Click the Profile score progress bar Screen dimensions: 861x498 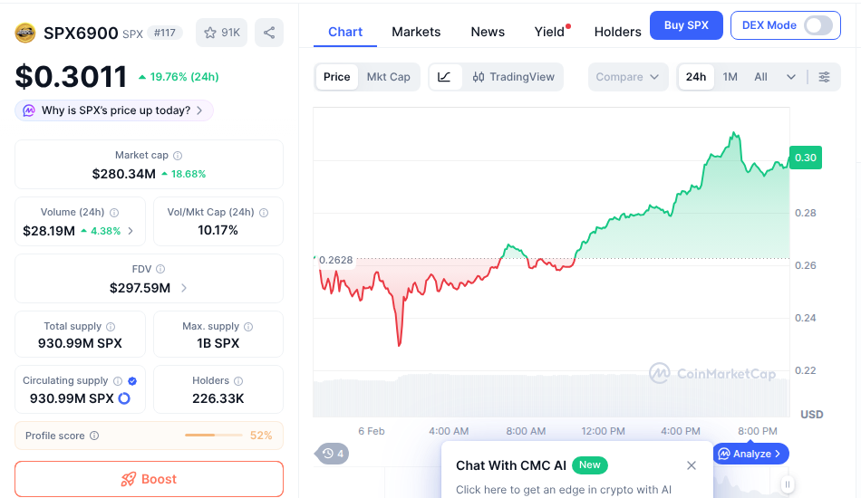coord(215,436)
